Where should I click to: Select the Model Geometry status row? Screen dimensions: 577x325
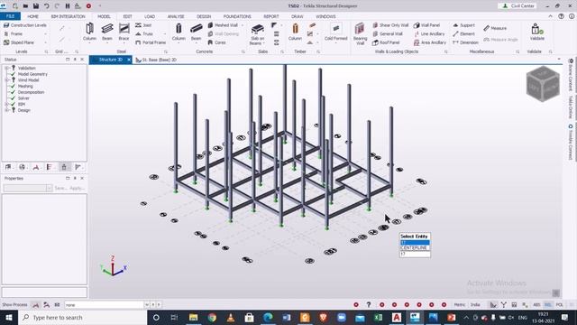point(32,74)
